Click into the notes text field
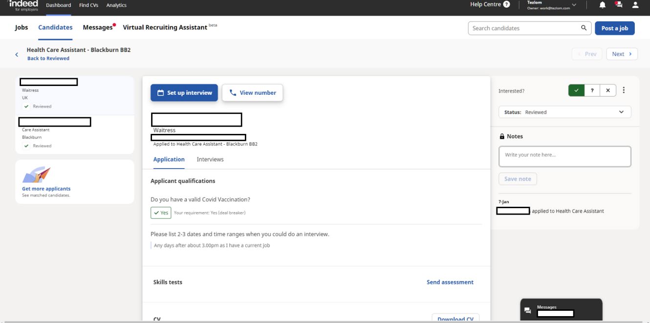Viewport: 650px width, 323px height. pos(564,156)
